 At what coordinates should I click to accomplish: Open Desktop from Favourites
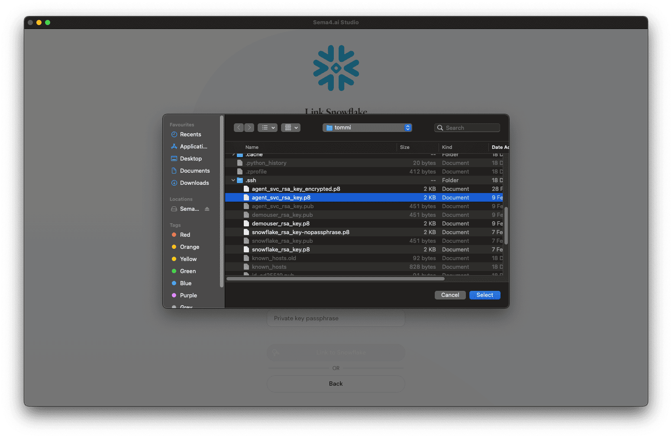coord(191,158)
